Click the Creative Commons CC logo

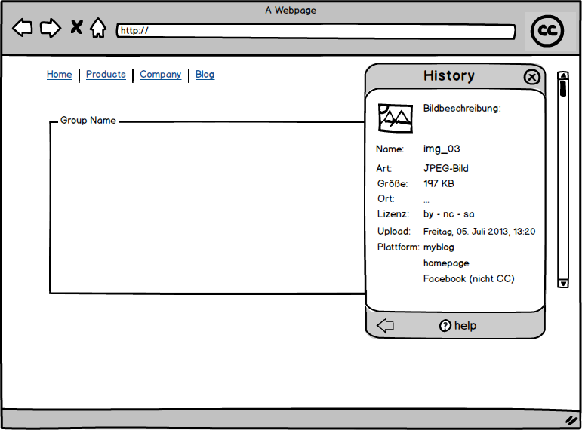(x=547, y=31)
